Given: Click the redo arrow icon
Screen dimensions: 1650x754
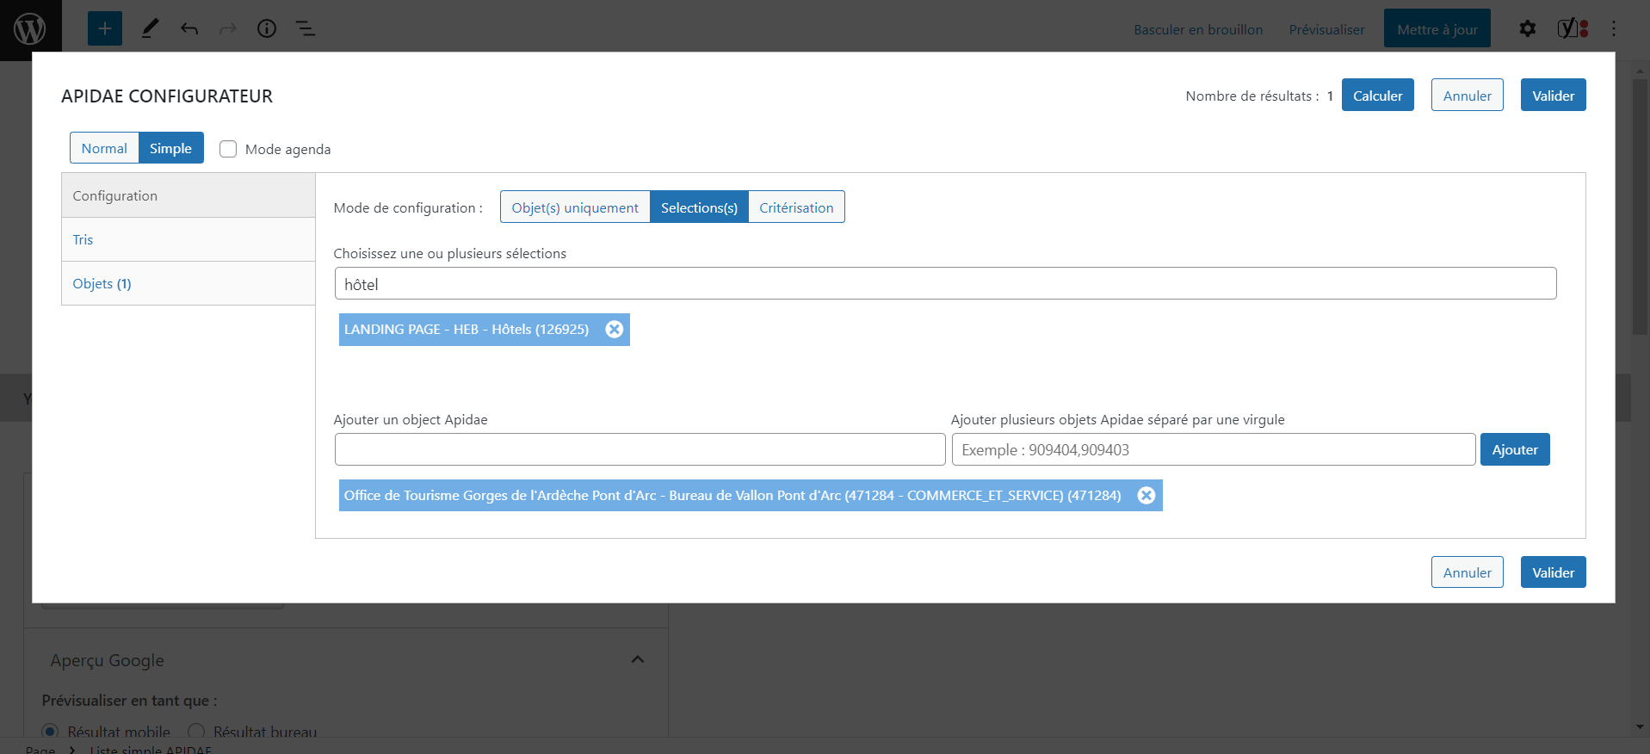Looking at the screenshot, I should [227, 28].
